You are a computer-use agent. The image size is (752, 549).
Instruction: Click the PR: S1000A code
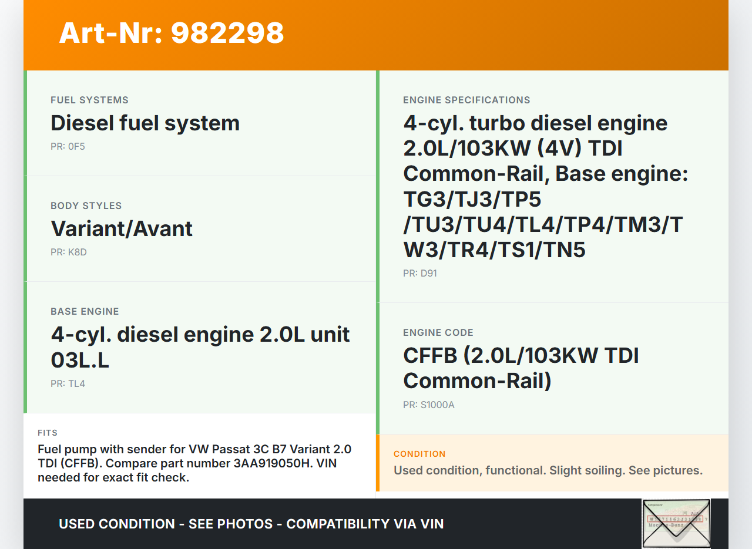(x=428, y=405)
